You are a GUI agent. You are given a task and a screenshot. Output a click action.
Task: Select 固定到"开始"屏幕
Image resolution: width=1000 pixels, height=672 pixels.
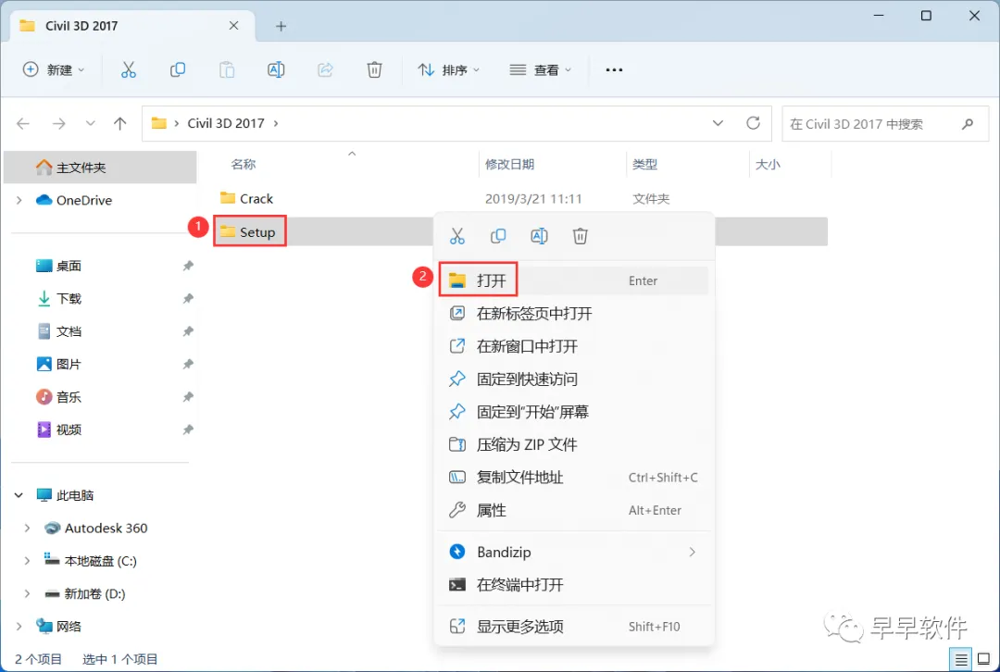[573, 412]
